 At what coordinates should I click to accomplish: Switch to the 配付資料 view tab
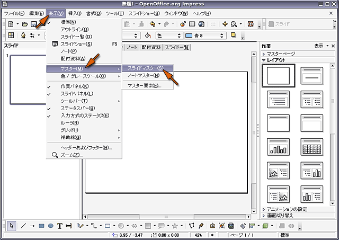(x=150, y=48)
